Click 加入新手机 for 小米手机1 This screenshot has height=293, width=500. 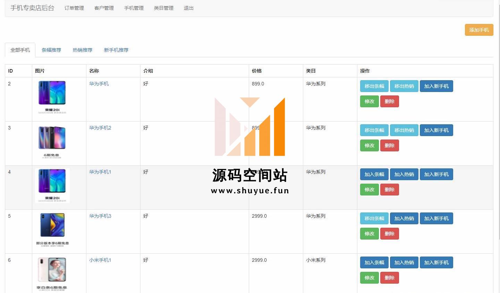(436, 262)
